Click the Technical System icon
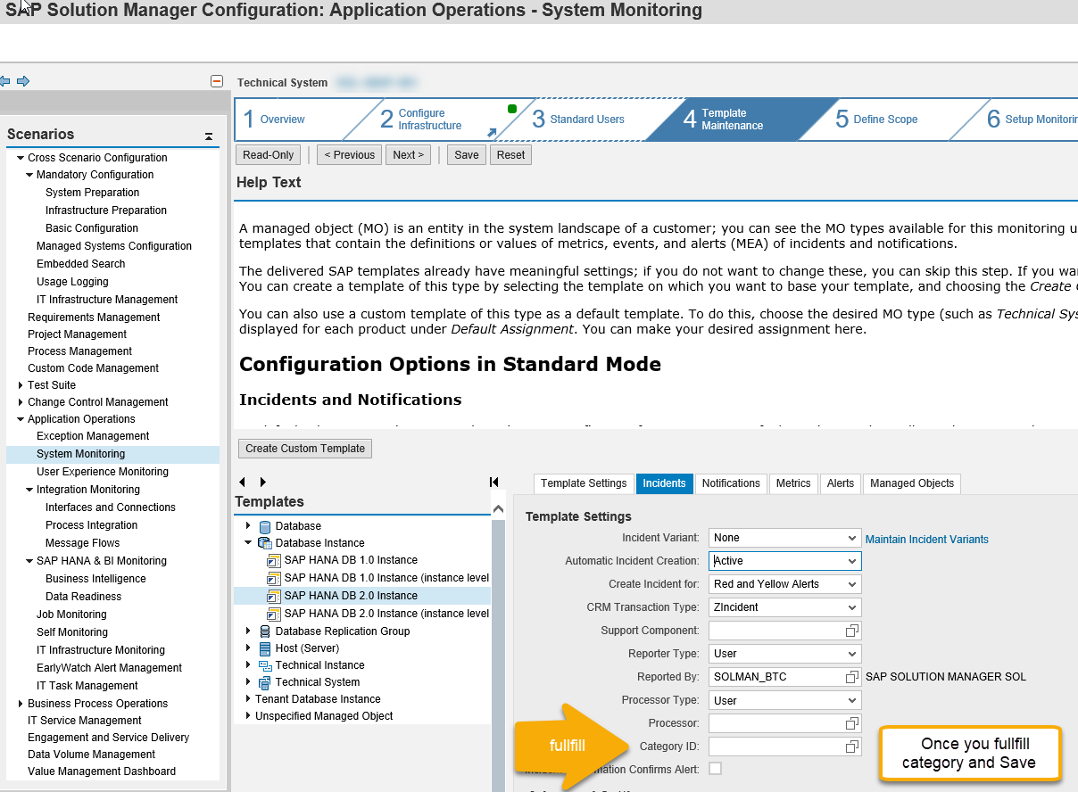Image resolution: width=1078 pixels, height=792 pixels. [264, 682]
